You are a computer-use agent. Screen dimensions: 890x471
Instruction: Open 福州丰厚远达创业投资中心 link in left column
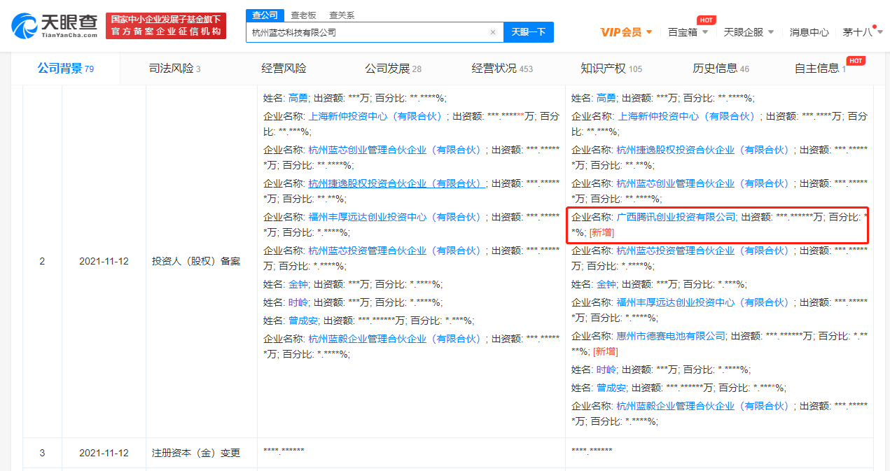pos(396,217)
